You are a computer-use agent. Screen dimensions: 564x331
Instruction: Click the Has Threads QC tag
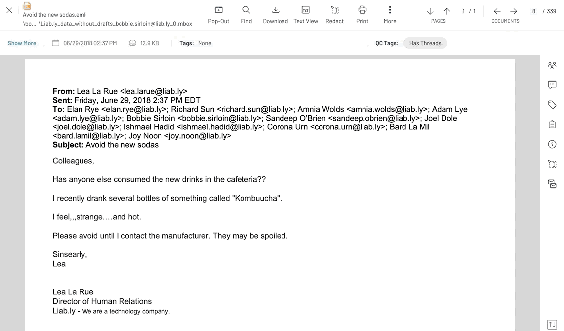pyautogui.click(x=425, y=43)
